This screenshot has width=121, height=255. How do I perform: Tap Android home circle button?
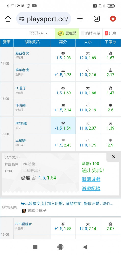click(x=60, y=247)
